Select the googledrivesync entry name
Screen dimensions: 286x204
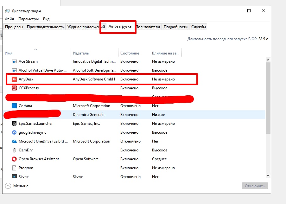pos(32,132)
